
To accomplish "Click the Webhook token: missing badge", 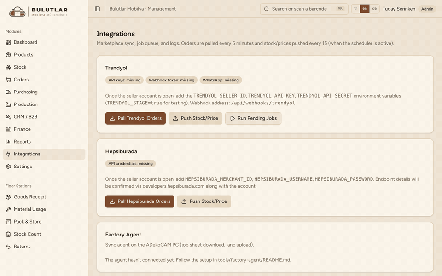I will pyautogui.click(x=171, y=80).
